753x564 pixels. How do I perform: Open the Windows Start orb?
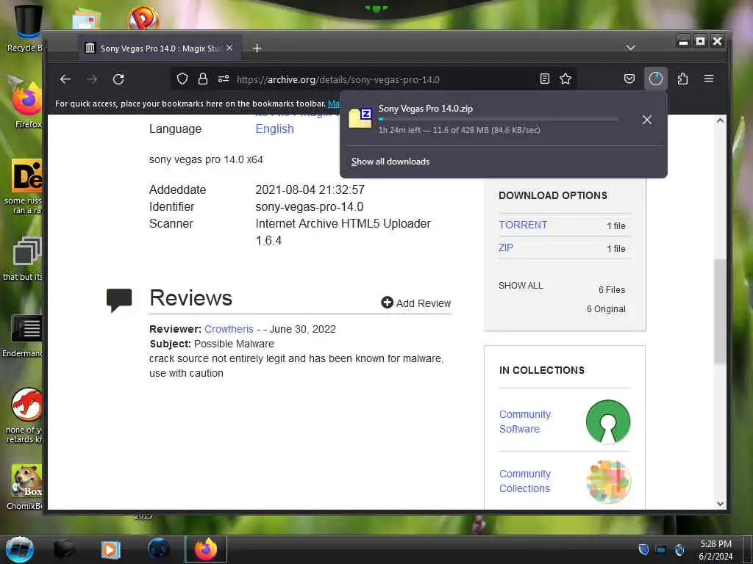tap(20, 549)
